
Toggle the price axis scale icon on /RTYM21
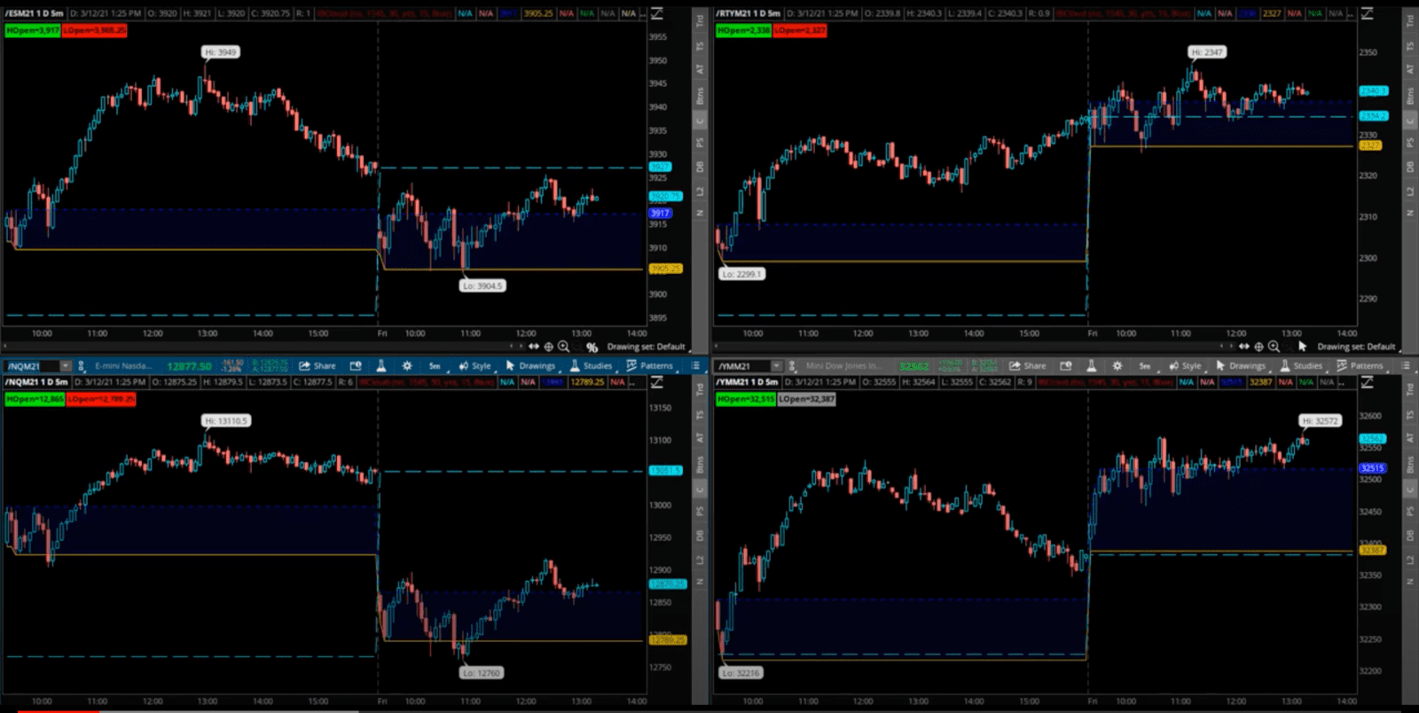pyautogui.click(x=1368, y=13)
